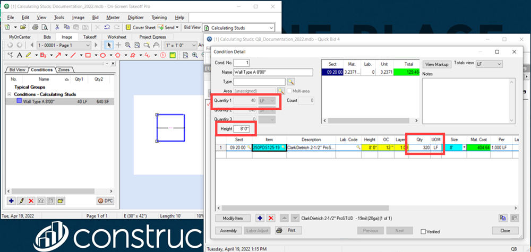The image size is (531, 252).
Task: Select the red line annotation tool
Action: pos(73,55)
